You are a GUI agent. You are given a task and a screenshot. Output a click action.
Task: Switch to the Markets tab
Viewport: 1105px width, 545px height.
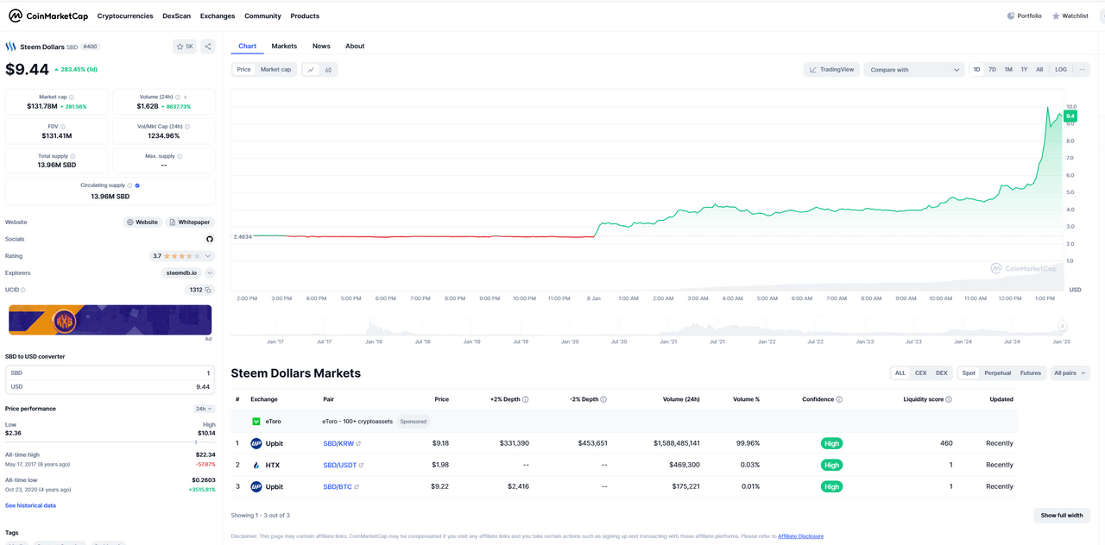pyautogui.click(x=284, y=47)
